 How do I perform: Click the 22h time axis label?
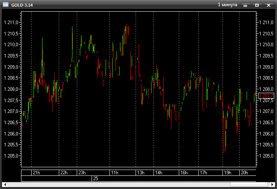64,173
